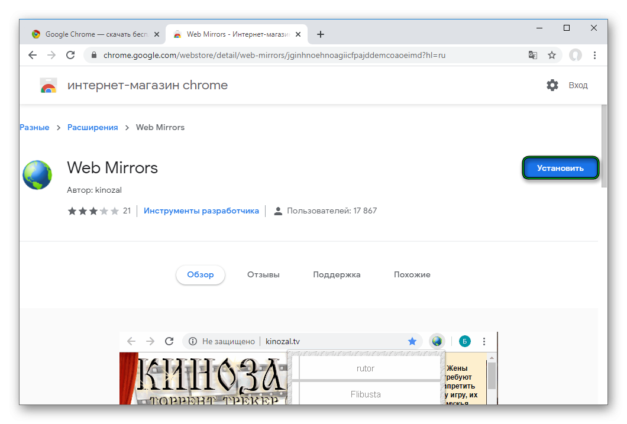Viewport: 627px width, 424px height.
Task: Open the Инструменты разработчика category link
Action: click(x=201, y=211)
